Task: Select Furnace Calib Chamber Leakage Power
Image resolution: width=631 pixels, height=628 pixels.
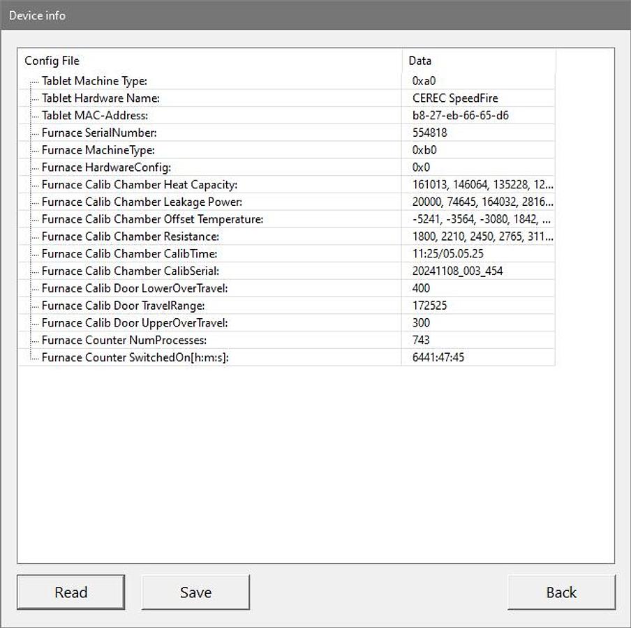Action: (x=142, y=202)
